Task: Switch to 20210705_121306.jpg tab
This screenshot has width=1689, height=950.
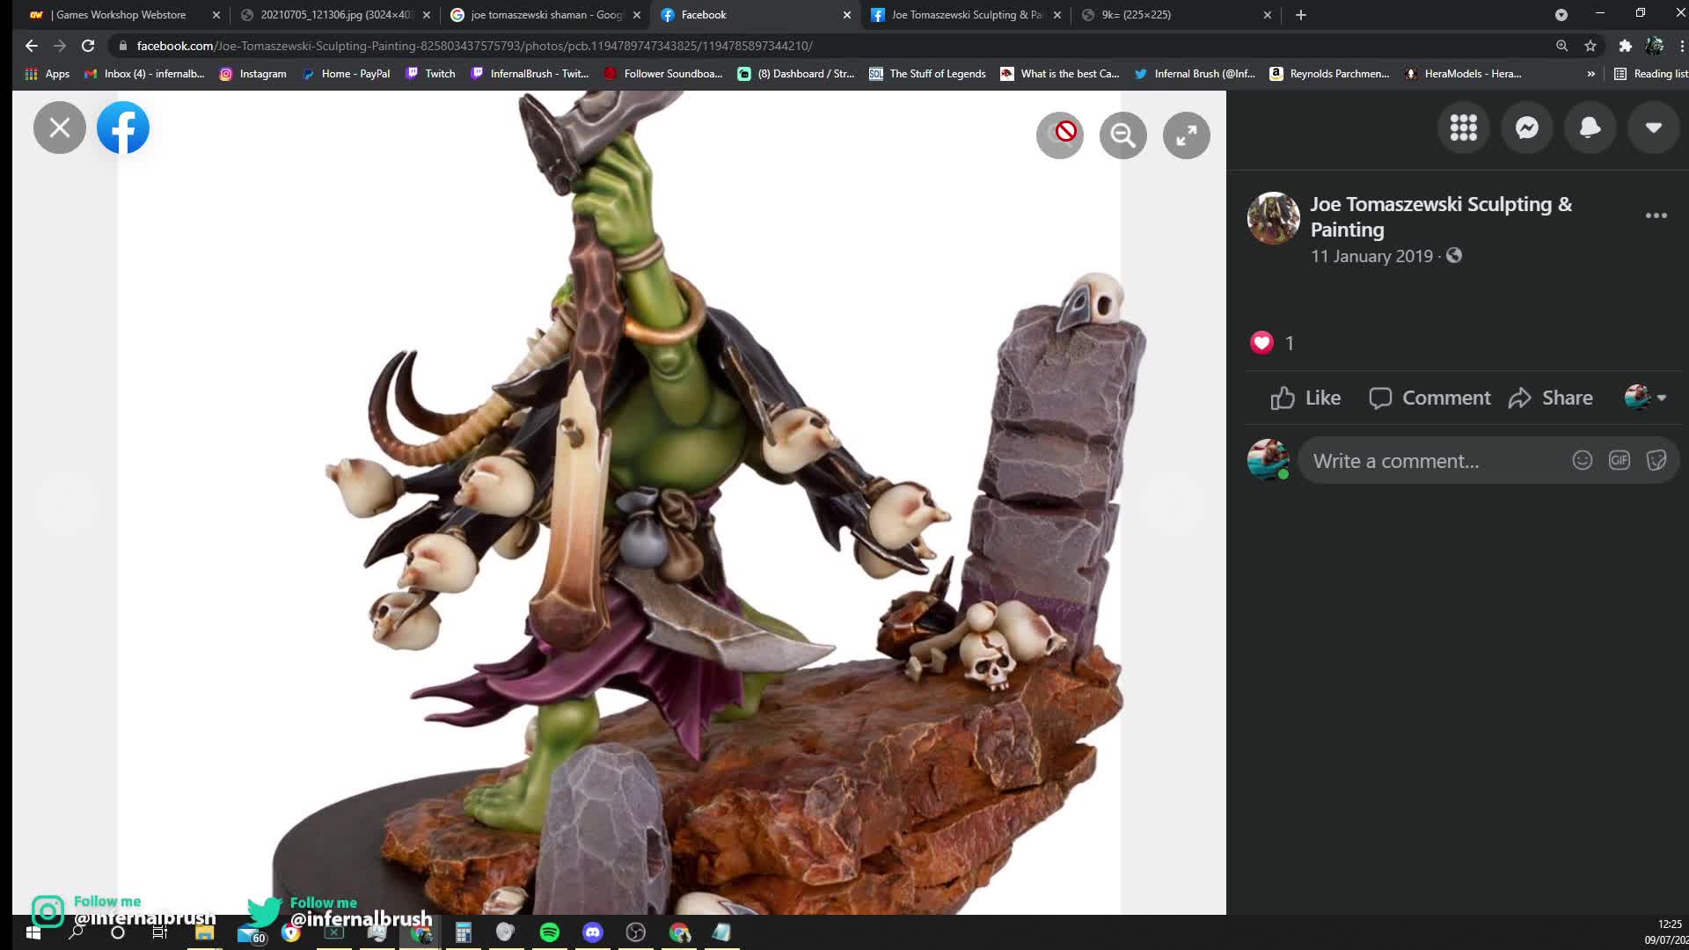Action: 335,15
